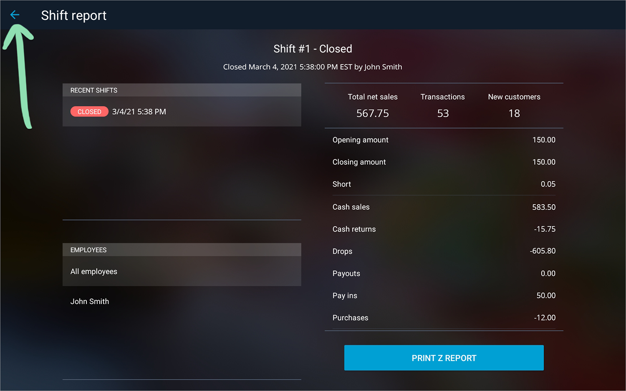Image resolution: width=626 pixels, height=391 pixels.
Task: Click the Cash returns value -15.75
Action: 545,229
